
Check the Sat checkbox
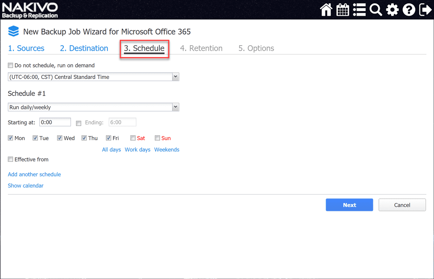[x=133, y=138]
